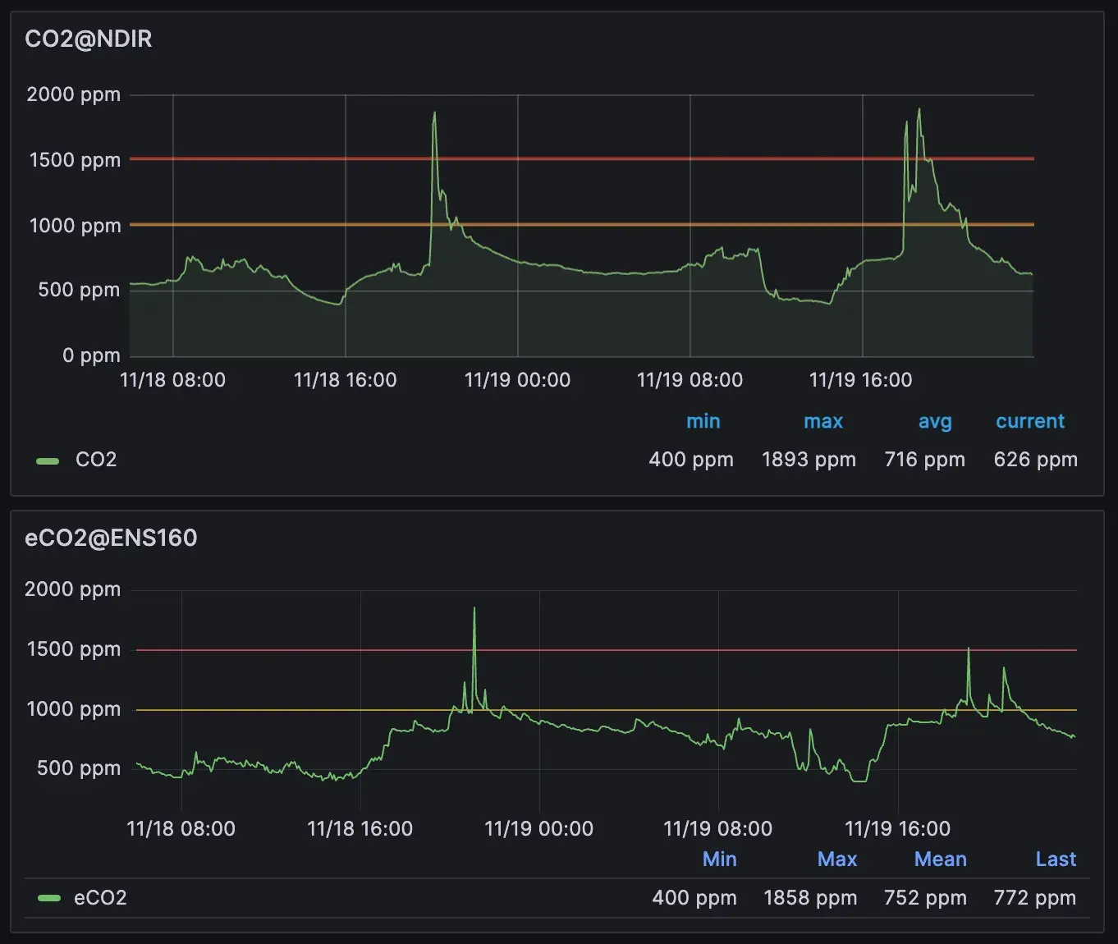Click 11/18 16:00 label in eCO2@ENS160 graph
Viewport: 1118px width, 944px height.
click(360, 829)
